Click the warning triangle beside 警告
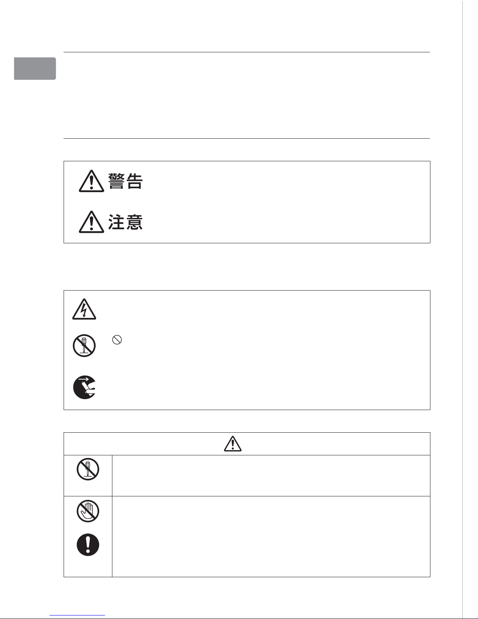 point(91,181)
